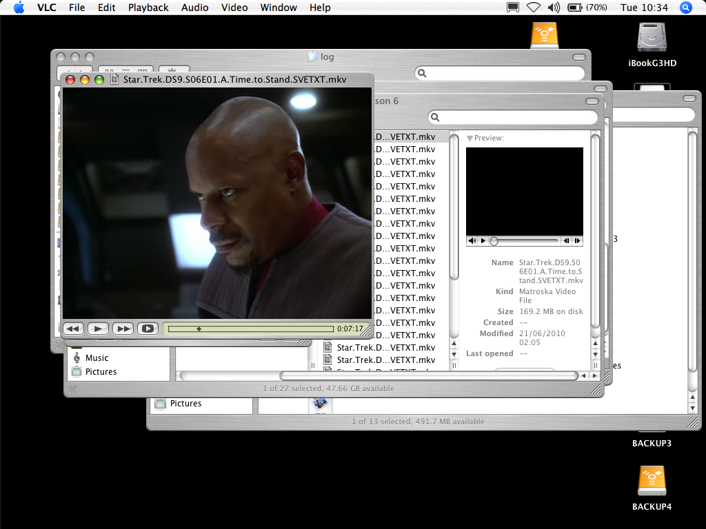Click the VLC video frame

coord(217,203)
